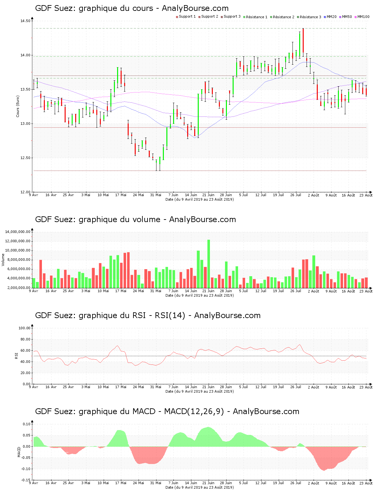Click the -0.15 MACD axis label
Viewport: 384px width, 496px height.
pyautogui.click(x=26, y=480)
